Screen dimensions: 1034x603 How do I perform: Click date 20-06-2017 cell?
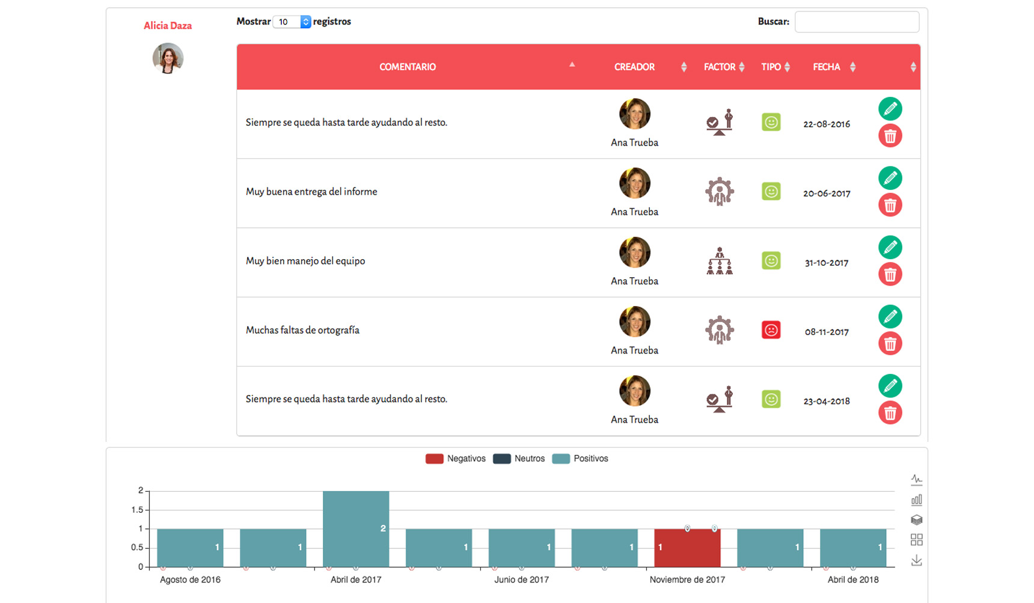coord(827,194)
